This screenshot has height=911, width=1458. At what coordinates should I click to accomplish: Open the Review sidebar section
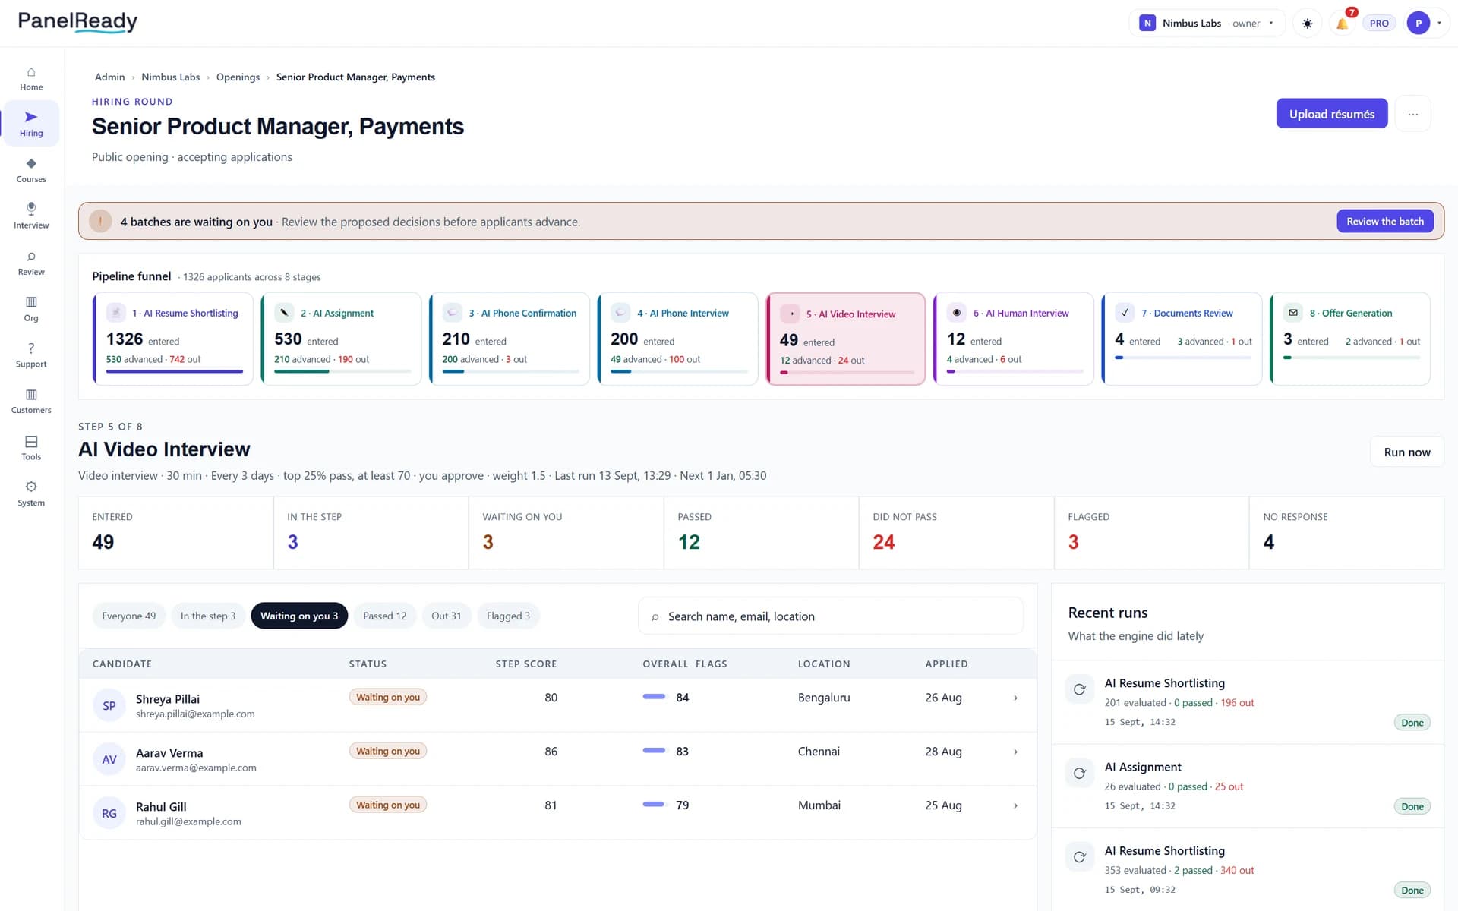pyautogui.click(x=31, y=263)
